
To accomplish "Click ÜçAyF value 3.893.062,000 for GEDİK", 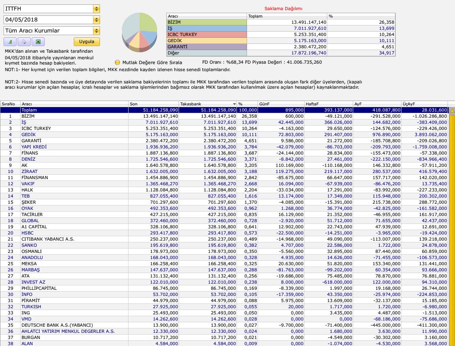I will click(430, 134).
